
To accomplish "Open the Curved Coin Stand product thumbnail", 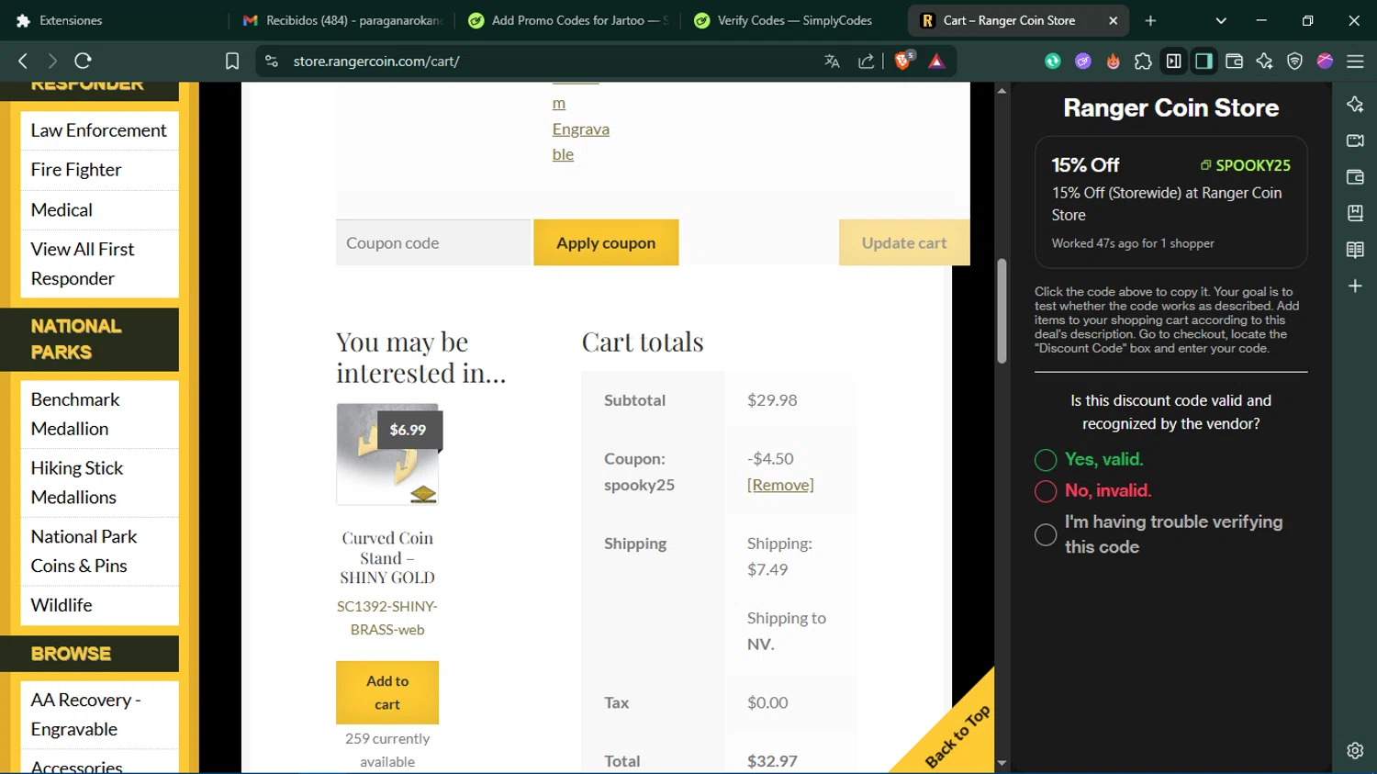I will 387,454.
